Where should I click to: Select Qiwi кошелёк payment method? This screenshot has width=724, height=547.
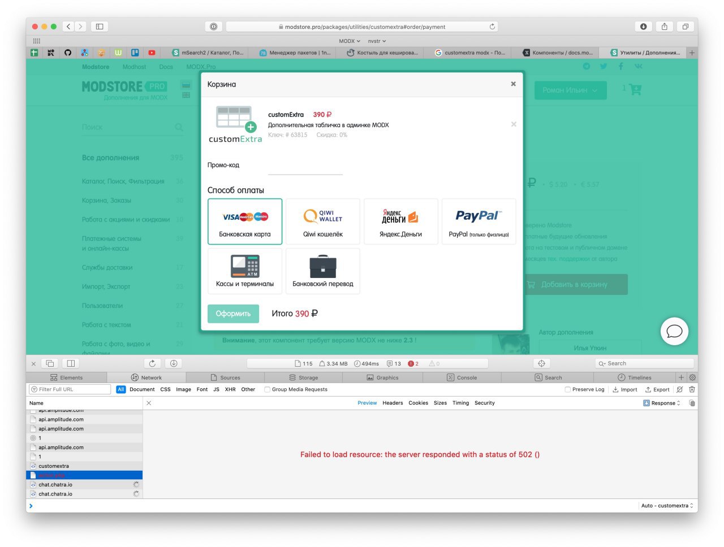(x=323, y=222)
